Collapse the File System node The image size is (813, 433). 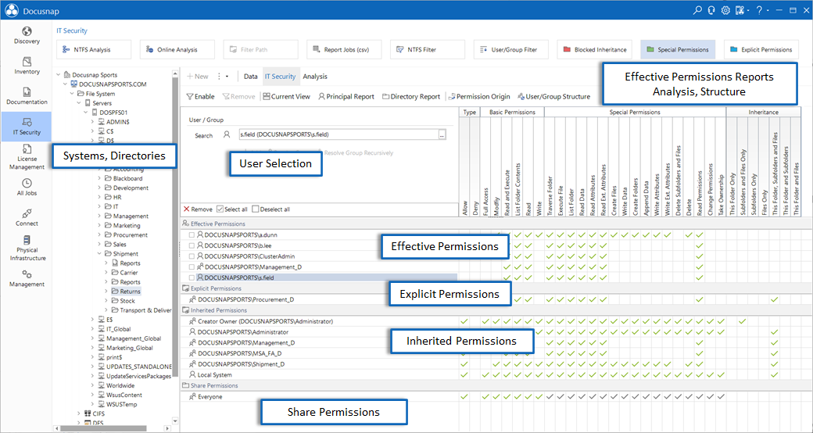(x=72, y=94)
